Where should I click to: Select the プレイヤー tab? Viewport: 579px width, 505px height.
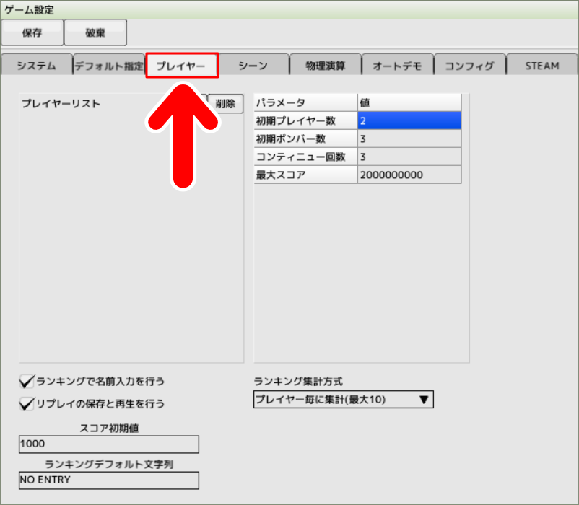[183, 65]
